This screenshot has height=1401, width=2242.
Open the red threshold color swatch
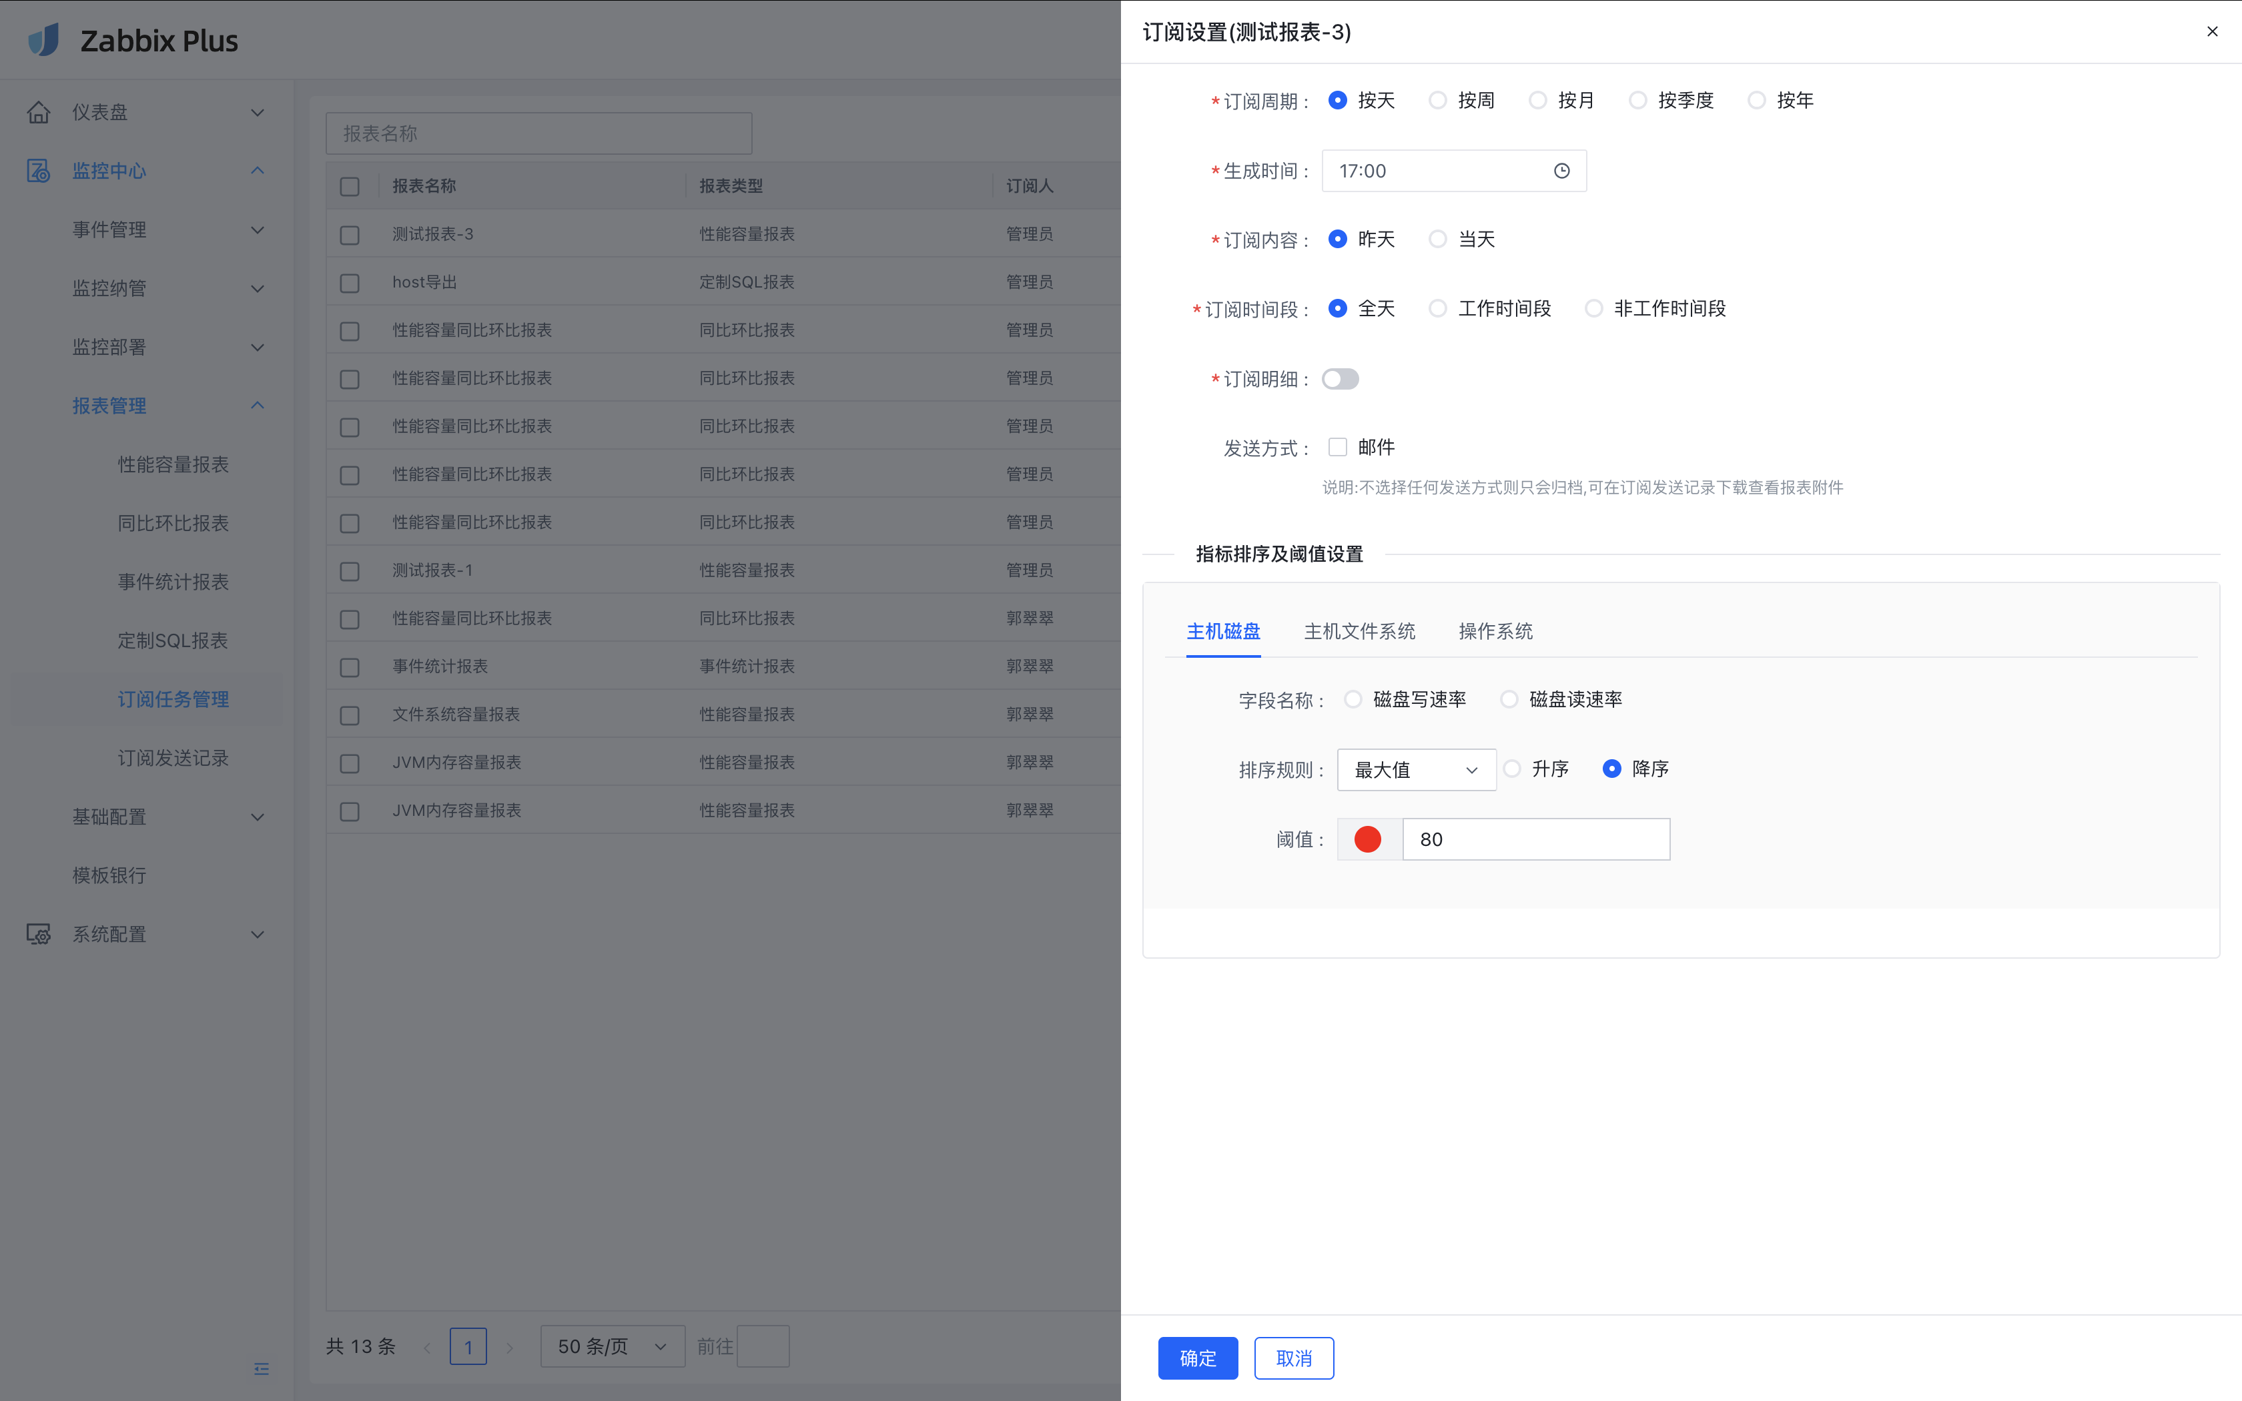pos(1369,839)
